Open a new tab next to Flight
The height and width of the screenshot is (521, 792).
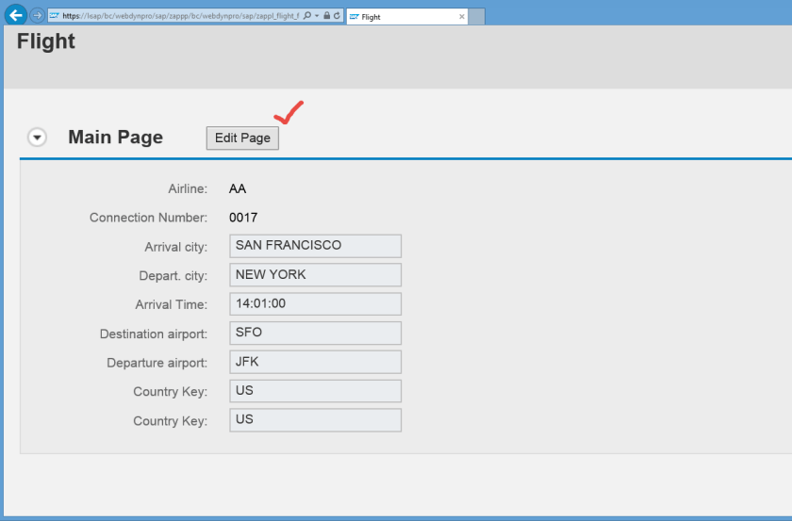(x=477, y=17)
